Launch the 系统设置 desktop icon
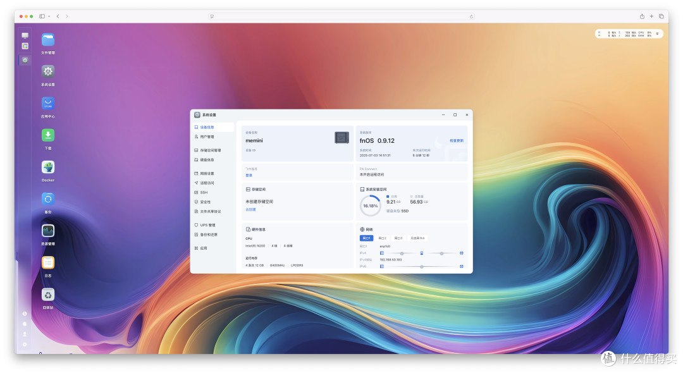Screen dimensions: 683x373 coord(48,71)
